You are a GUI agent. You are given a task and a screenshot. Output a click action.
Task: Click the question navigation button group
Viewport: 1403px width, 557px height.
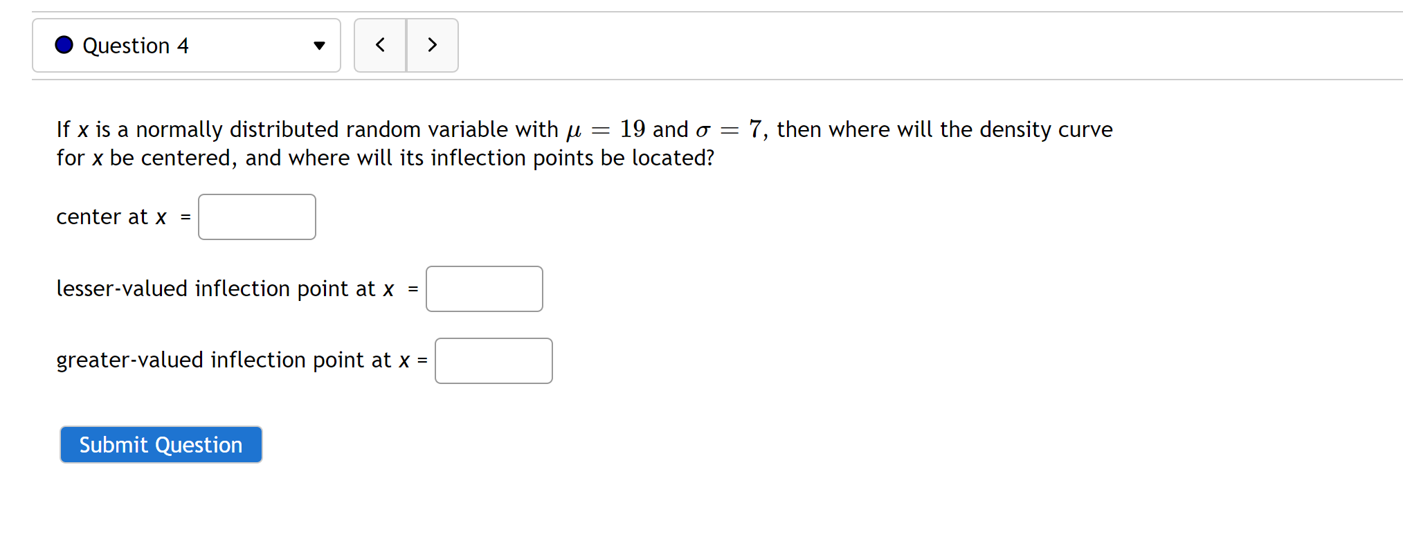point(406,45)
